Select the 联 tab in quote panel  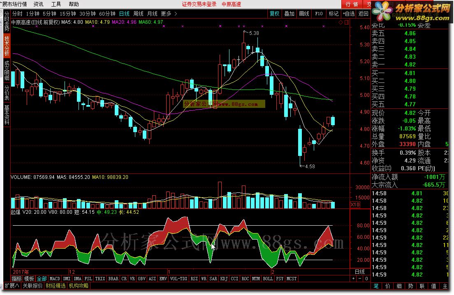[x=422, y=286]
